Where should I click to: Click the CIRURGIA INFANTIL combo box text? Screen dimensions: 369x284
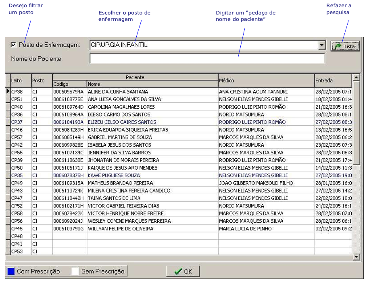[x=119, y=45]
